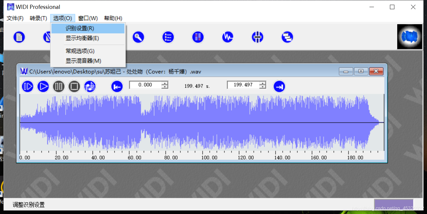Choose 识别设置(R) from the options menu

tap(88, 28)
